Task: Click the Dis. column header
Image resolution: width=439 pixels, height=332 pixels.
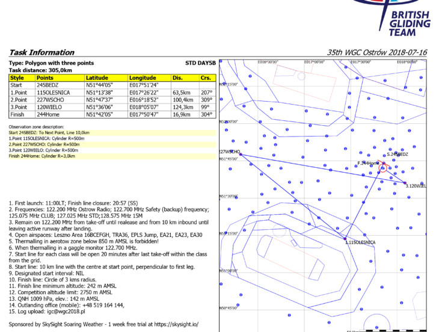Action: click(x=177, y=78)
